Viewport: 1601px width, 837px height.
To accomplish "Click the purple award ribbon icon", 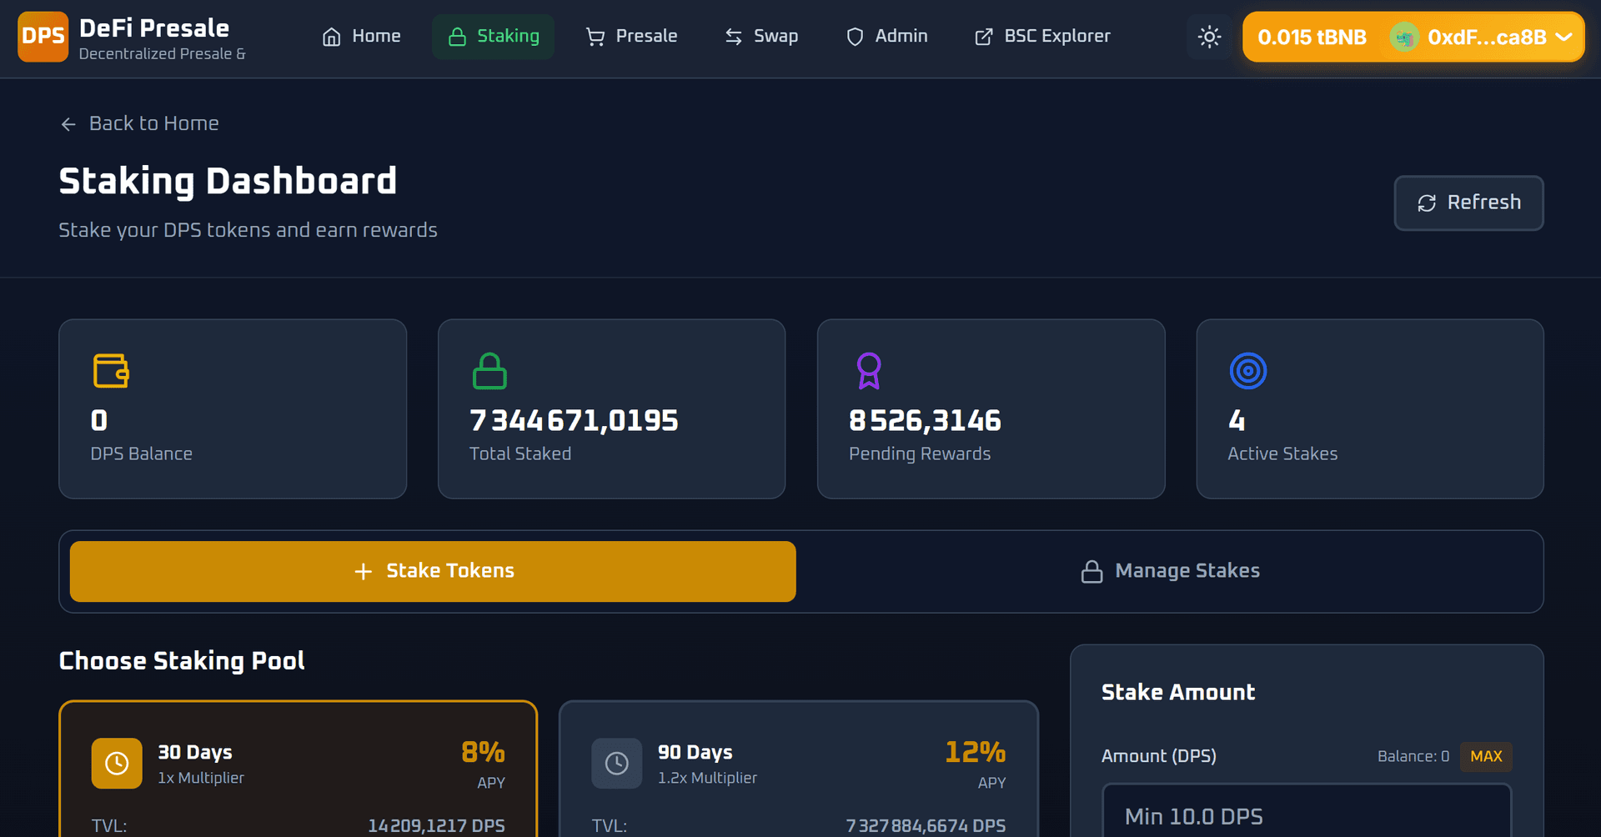I will (x=869, y=371).
